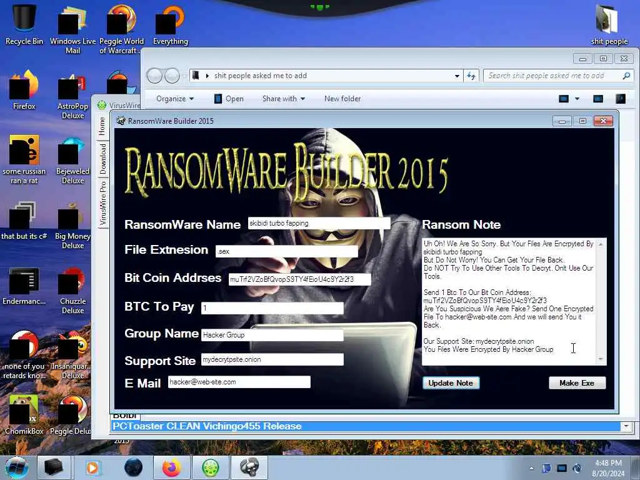Click into the Group Name field
This screenshot has height=480, width=640.
(272, 335)
